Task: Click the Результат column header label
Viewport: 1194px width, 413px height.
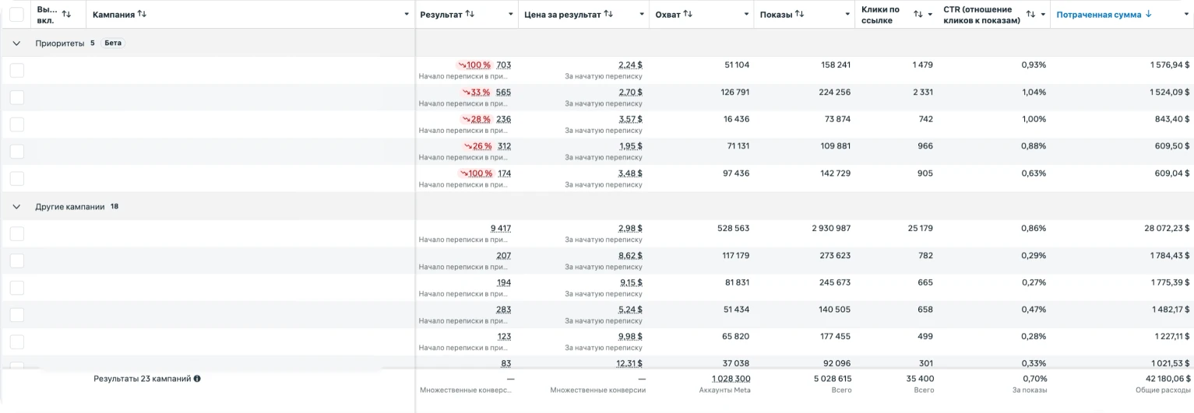Action: (x=441, y=15)
